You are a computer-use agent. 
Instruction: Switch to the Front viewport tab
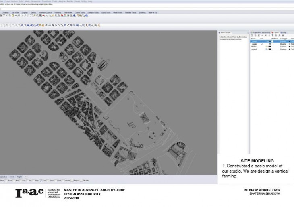[x=12, y=177]
